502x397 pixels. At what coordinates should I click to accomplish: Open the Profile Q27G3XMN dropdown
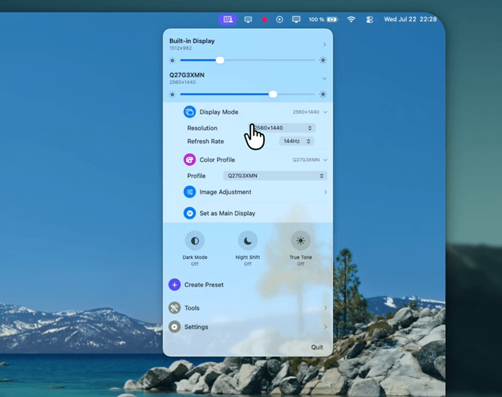point(275,175)
